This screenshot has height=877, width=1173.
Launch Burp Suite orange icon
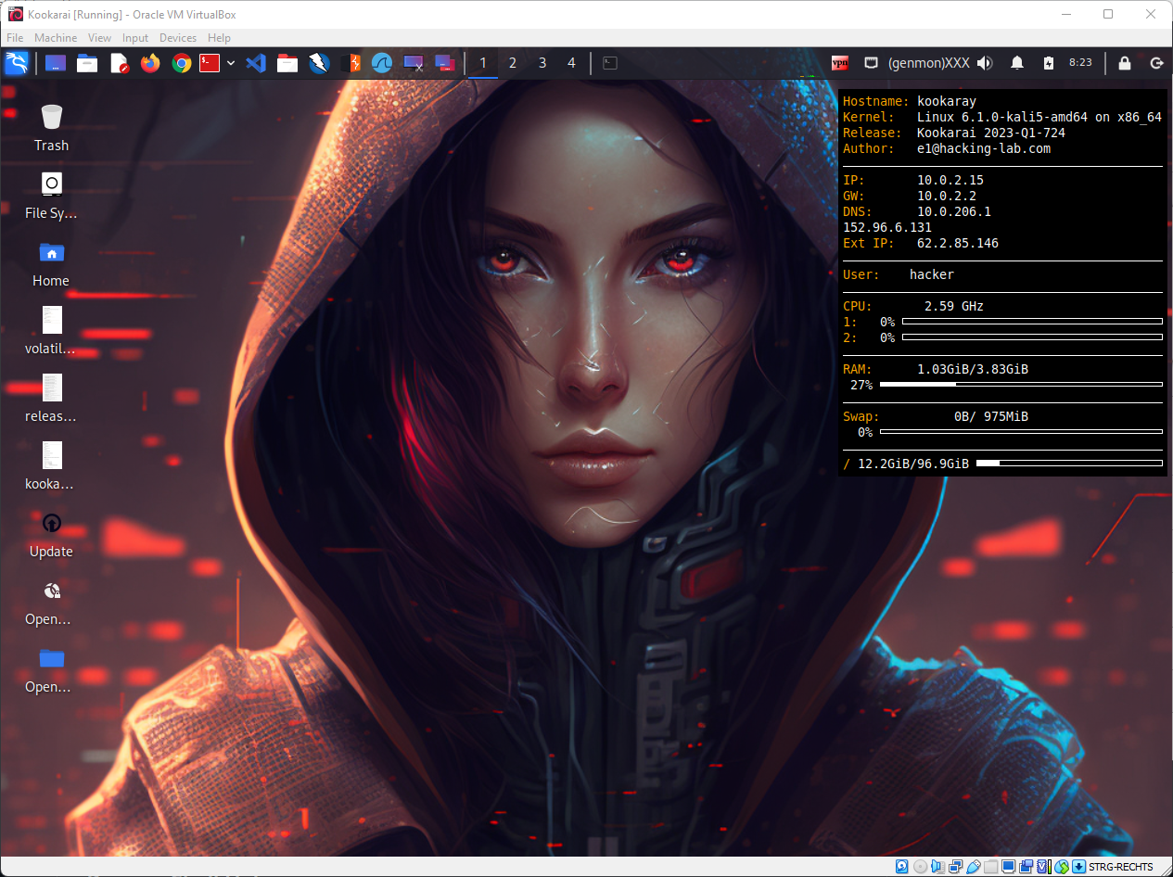[x=351, y=63]
